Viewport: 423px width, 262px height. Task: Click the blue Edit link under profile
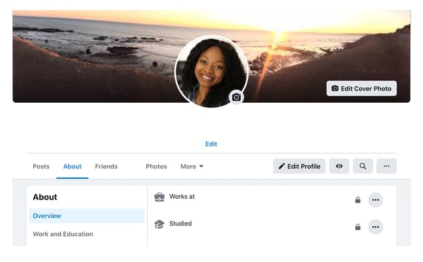211,144
